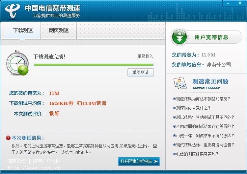Screen dimensions: 247x174
Task: Open FAQ 带宽一样,测试结果不同的原因?
Action: tap(204, 136)
